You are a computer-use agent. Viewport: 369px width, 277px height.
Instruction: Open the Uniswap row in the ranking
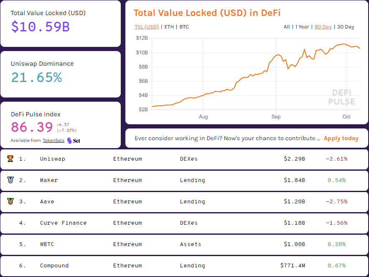pyautogui.click(x=53, y=159)
